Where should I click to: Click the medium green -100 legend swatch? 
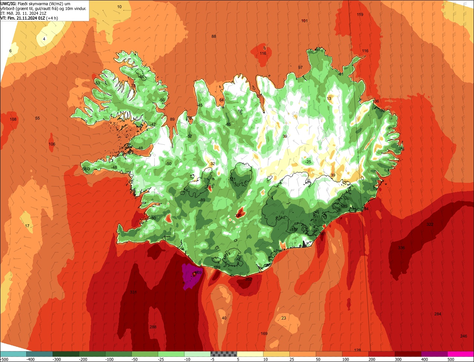coord(118,354)
